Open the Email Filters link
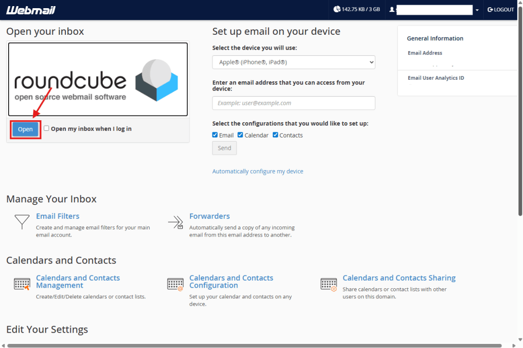This screenshot has width=523, height=348. pos(58,216)
